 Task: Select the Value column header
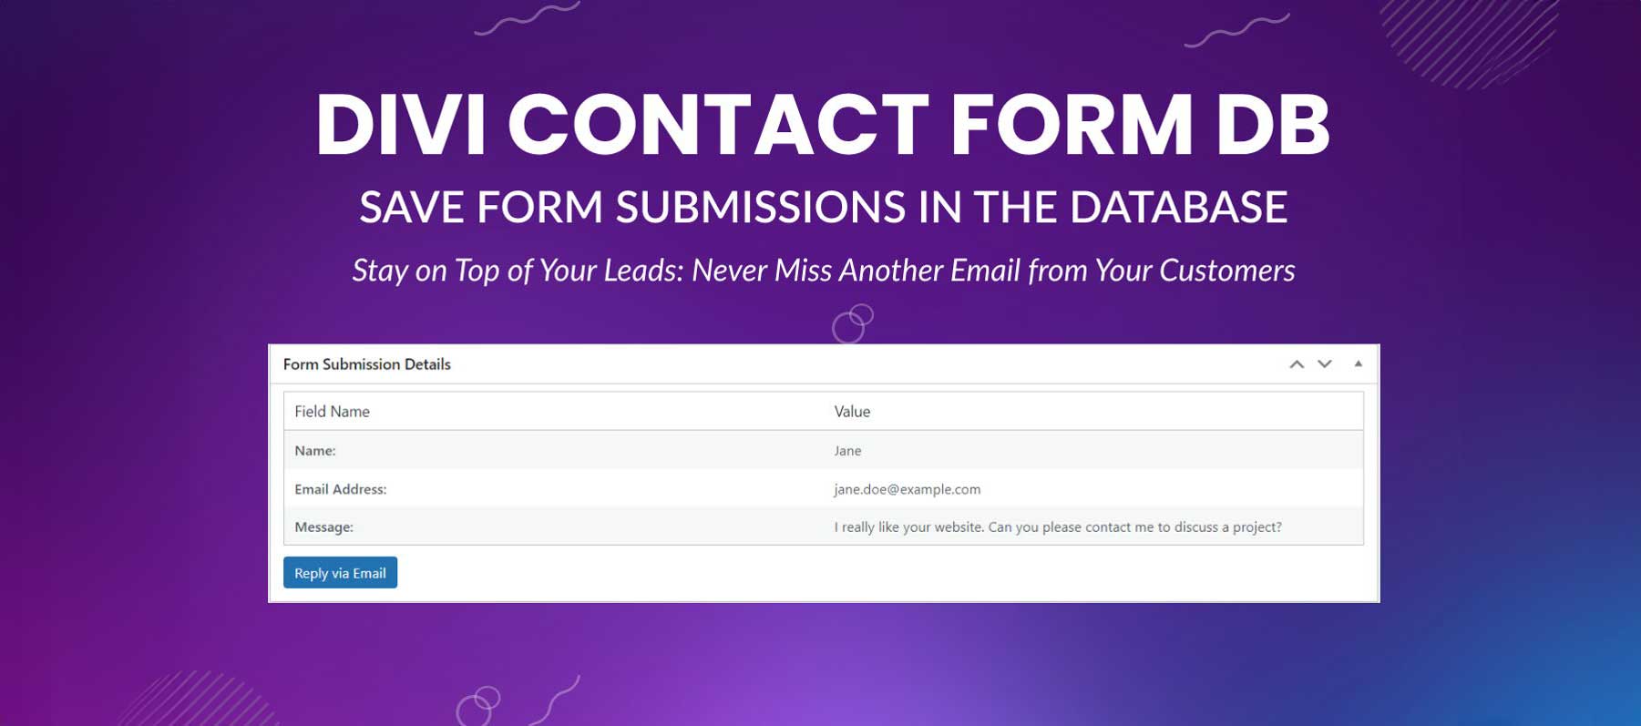pyautogui.click(x=852, y=412)
